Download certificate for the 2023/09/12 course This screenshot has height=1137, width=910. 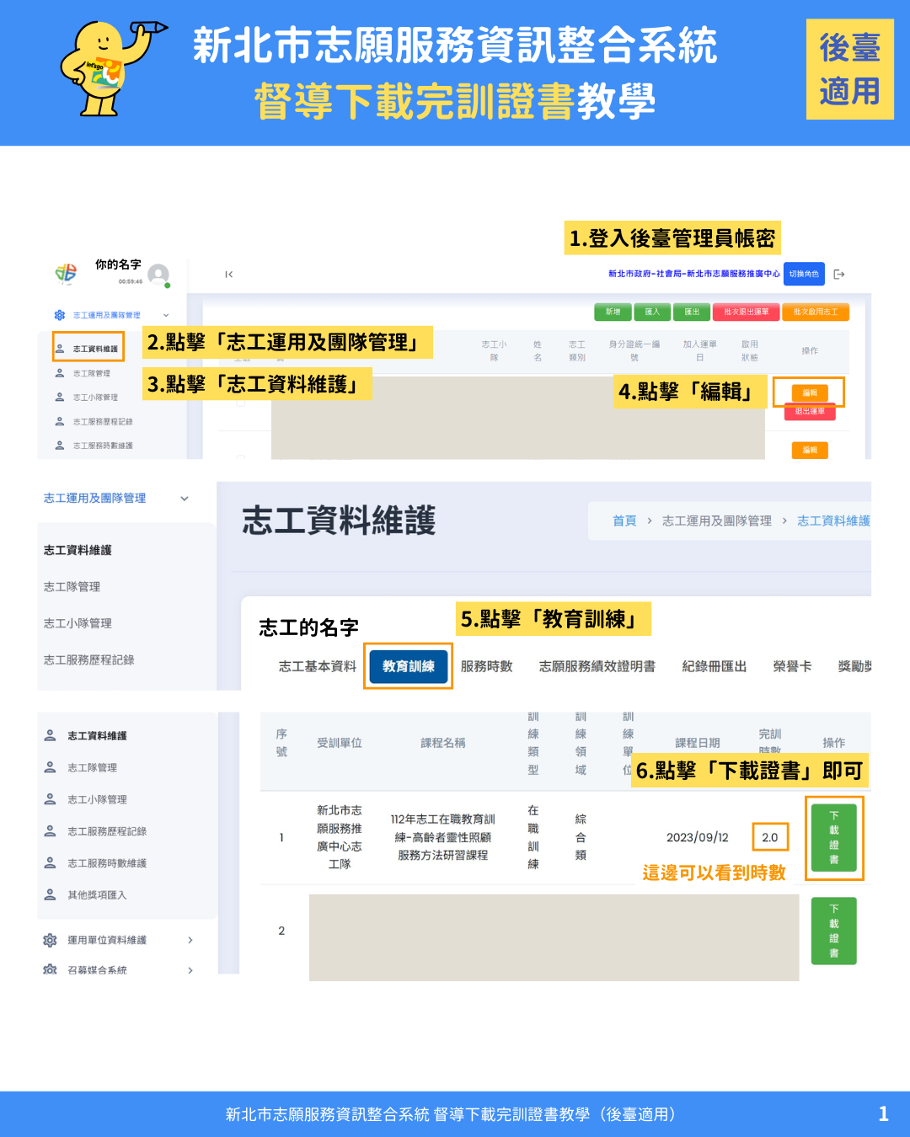(x=834, y=838)
